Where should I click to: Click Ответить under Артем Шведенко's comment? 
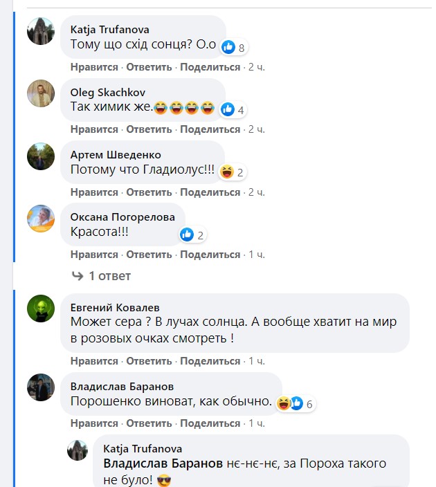point(149,192)
